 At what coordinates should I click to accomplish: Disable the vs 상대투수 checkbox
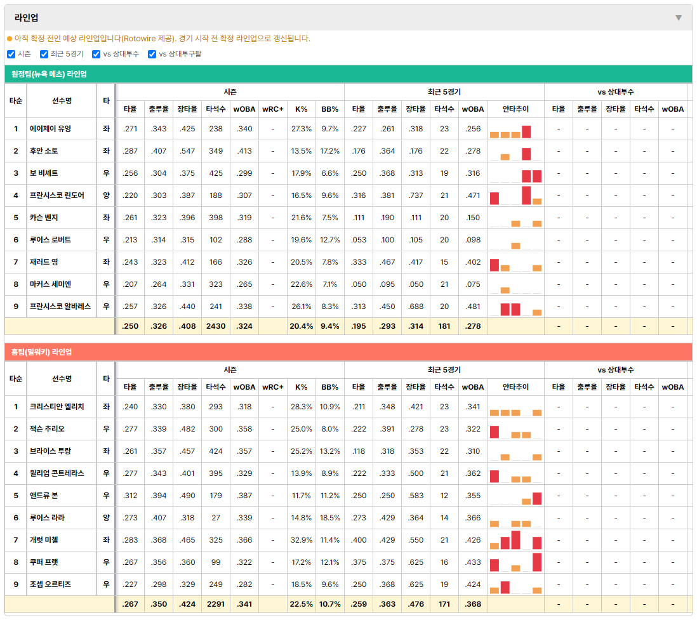click(96, 54)
